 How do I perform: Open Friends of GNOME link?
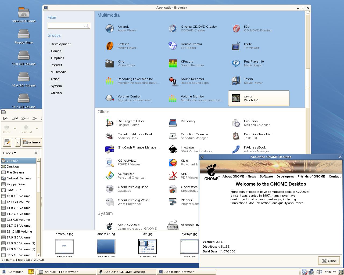click(311, 176)
